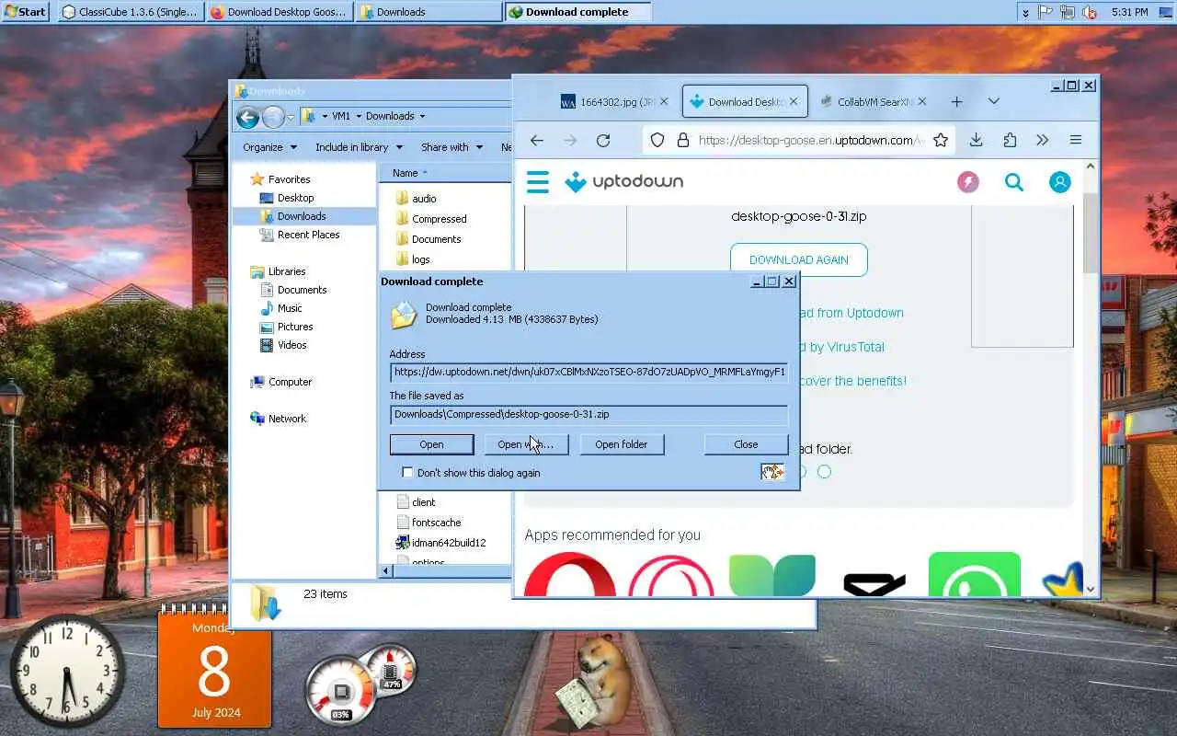Viewport: 1177px width, 736px height.
Task: Select Recent Places in Favorites
Action: (308, 235)
